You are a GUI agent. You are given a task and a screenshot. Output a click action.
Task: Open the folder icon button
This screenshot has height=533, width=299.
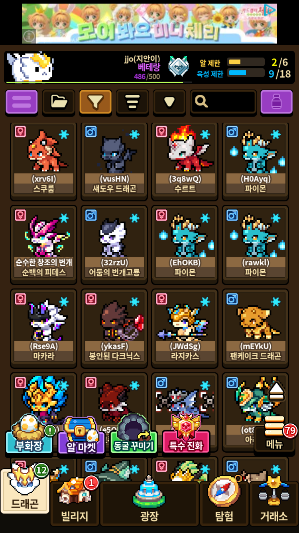tap(59, 102)
